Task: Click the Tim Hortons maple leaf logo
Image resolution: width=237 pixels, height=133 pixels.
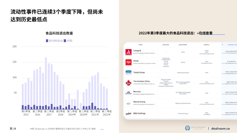Action: (128, 83)
